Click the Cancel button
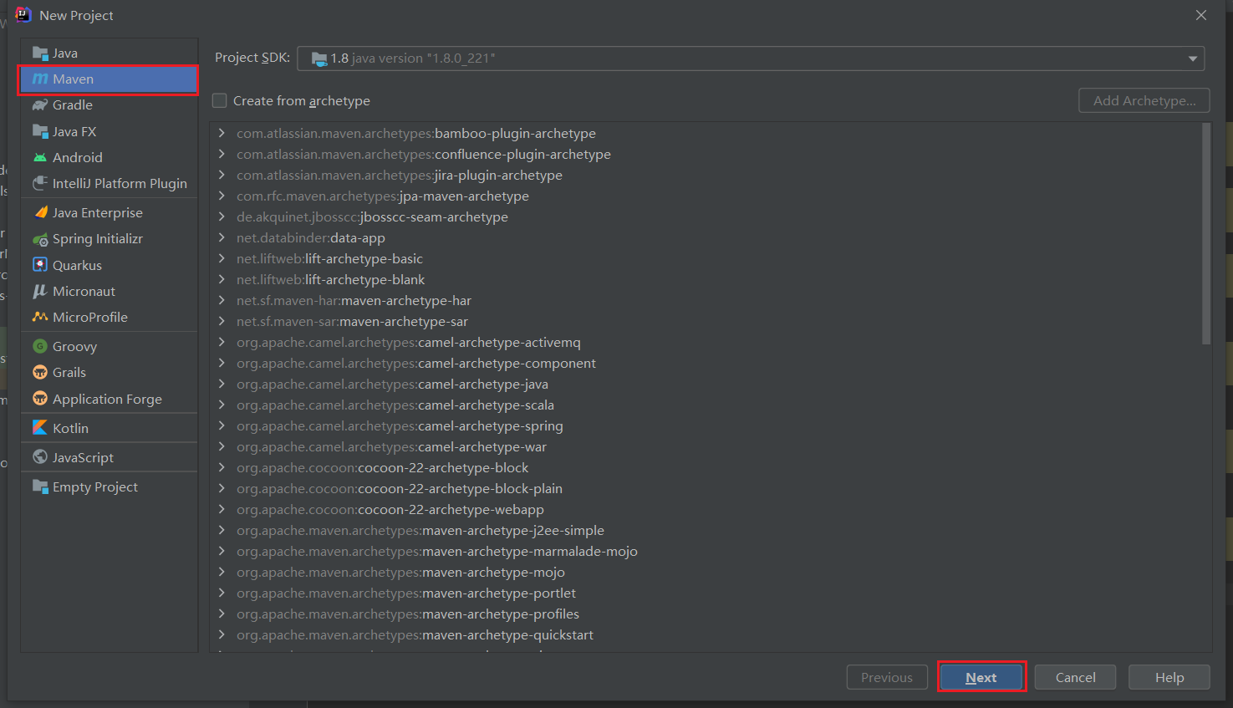Image resolution: width=1233 pixels, height=708 pixels. coord(1075,677)
